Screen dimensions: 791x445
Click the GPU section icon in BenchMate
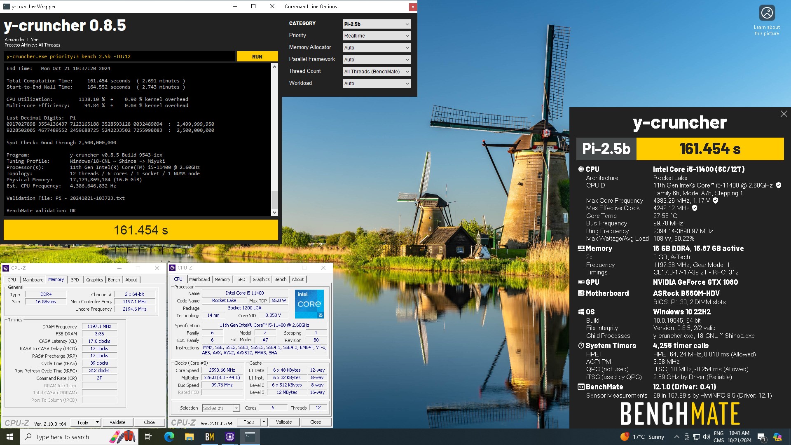pyautogui.click(x=581, y=282)
